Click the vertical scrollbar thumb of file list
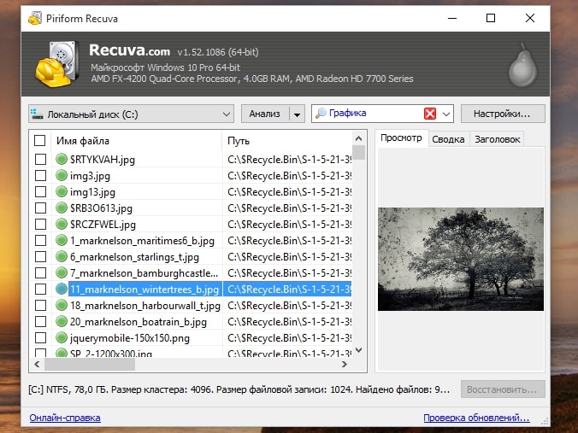The image size is (578, 433). tap(358, 152)
